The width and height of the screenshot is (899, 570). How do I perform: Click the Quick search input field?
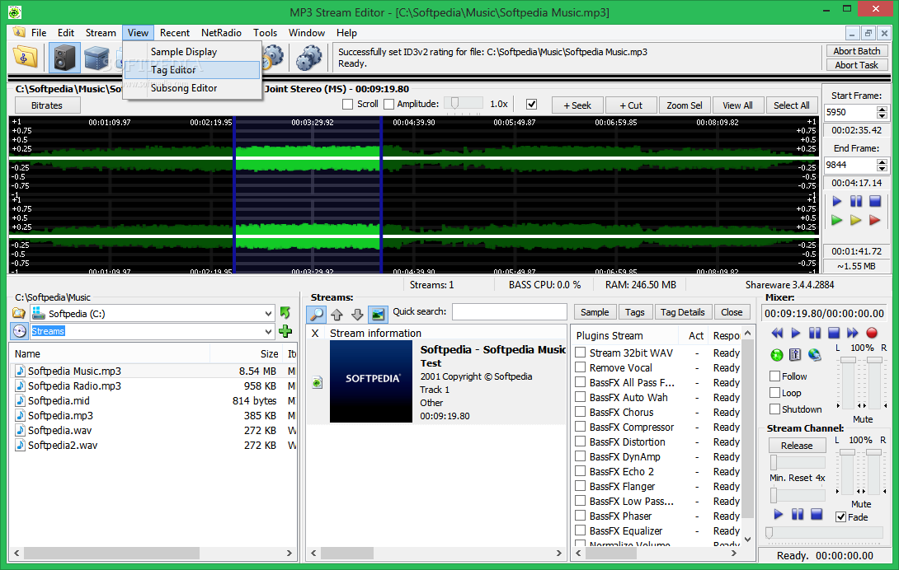(509, 311)
